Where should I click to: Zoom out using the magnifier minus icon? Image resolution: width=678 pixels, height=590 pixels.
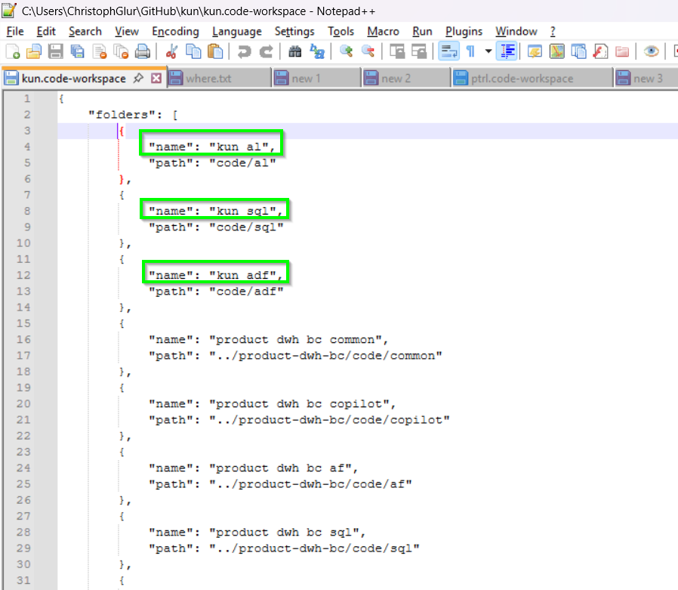tap(368, 51)
